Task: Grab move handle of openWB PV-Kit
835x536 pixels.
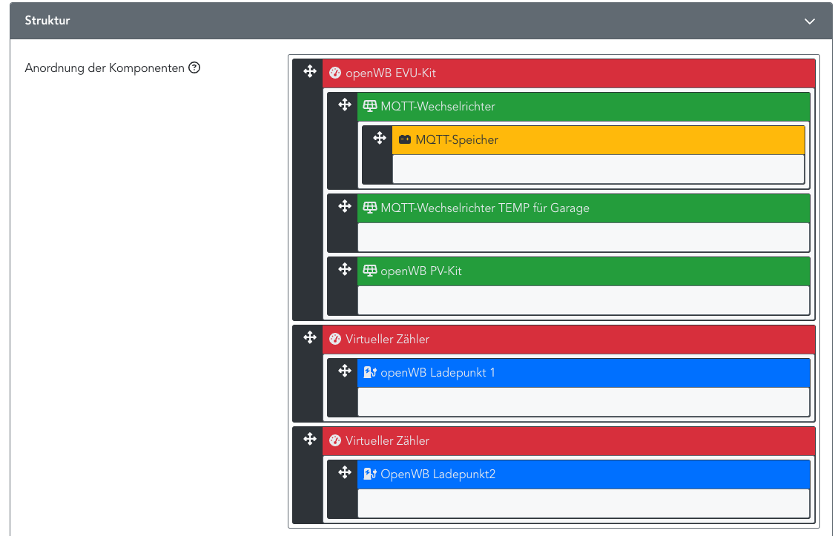Action: tap(345, 269)
